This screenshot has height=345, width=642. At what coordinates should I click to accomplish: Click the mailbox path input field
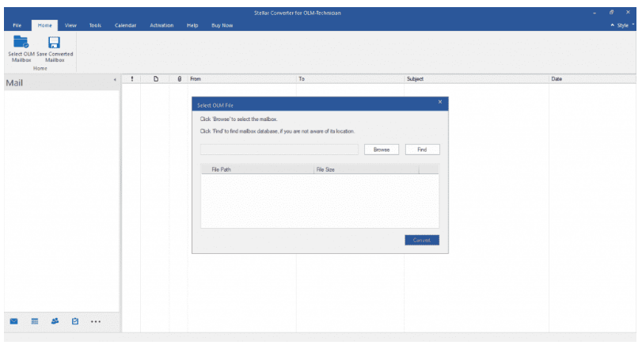tap(279, 150)
